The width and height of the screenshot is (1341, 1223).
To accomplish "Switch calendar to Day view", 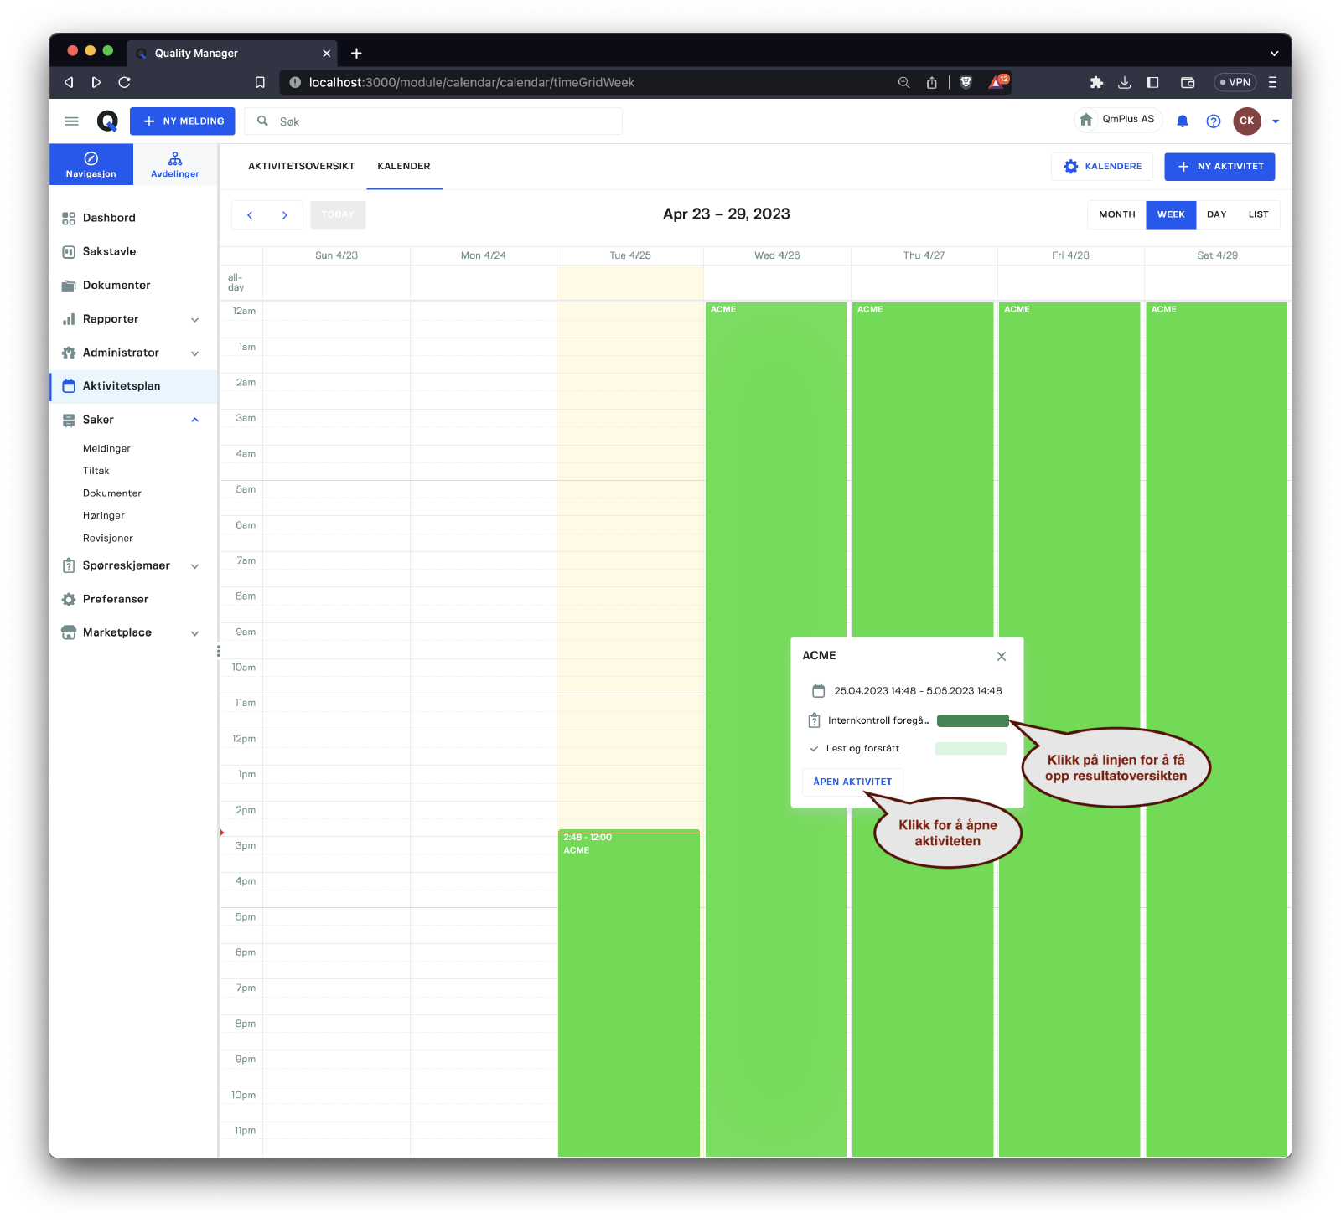I will click(x=1216, y=214).
